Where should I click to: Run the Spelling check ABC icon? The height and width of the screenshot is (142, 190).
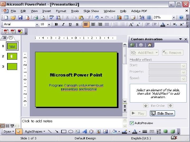point(51,18)
